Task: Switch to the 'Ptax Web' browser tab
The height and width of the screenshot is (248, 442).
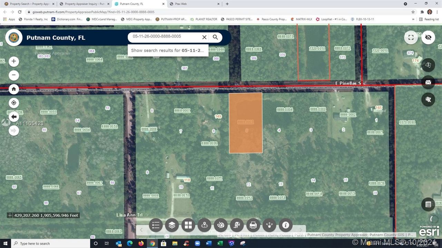Action: [194, 4]
